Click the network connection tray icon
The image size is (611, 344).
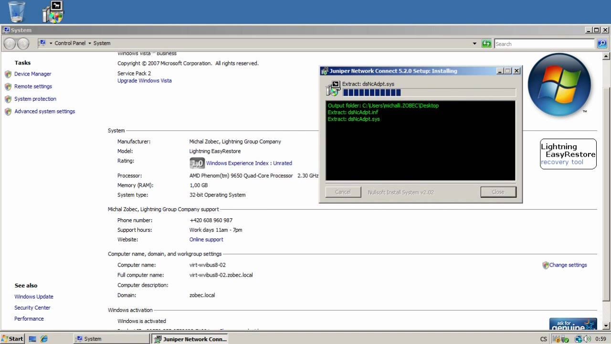click(x=579, y=339)
